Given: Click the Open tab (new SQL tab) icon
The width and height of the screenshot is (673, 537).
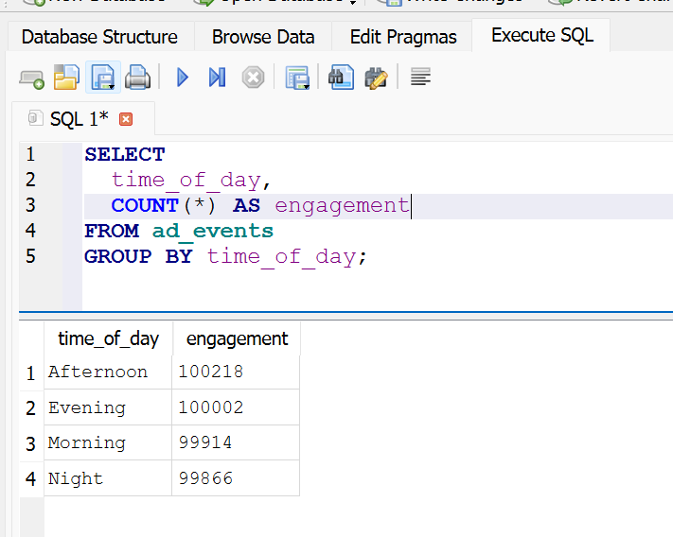Looking at the screenshot, I should pos(32,78).
